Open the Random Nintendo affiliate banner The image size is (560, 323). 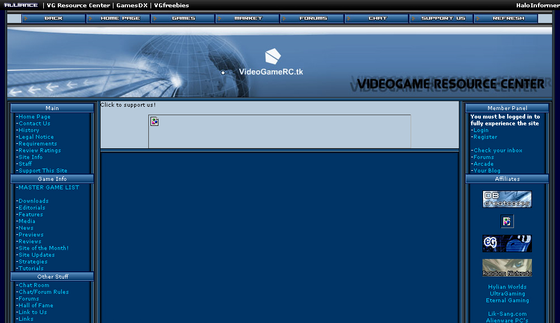[x=507, y=267]
